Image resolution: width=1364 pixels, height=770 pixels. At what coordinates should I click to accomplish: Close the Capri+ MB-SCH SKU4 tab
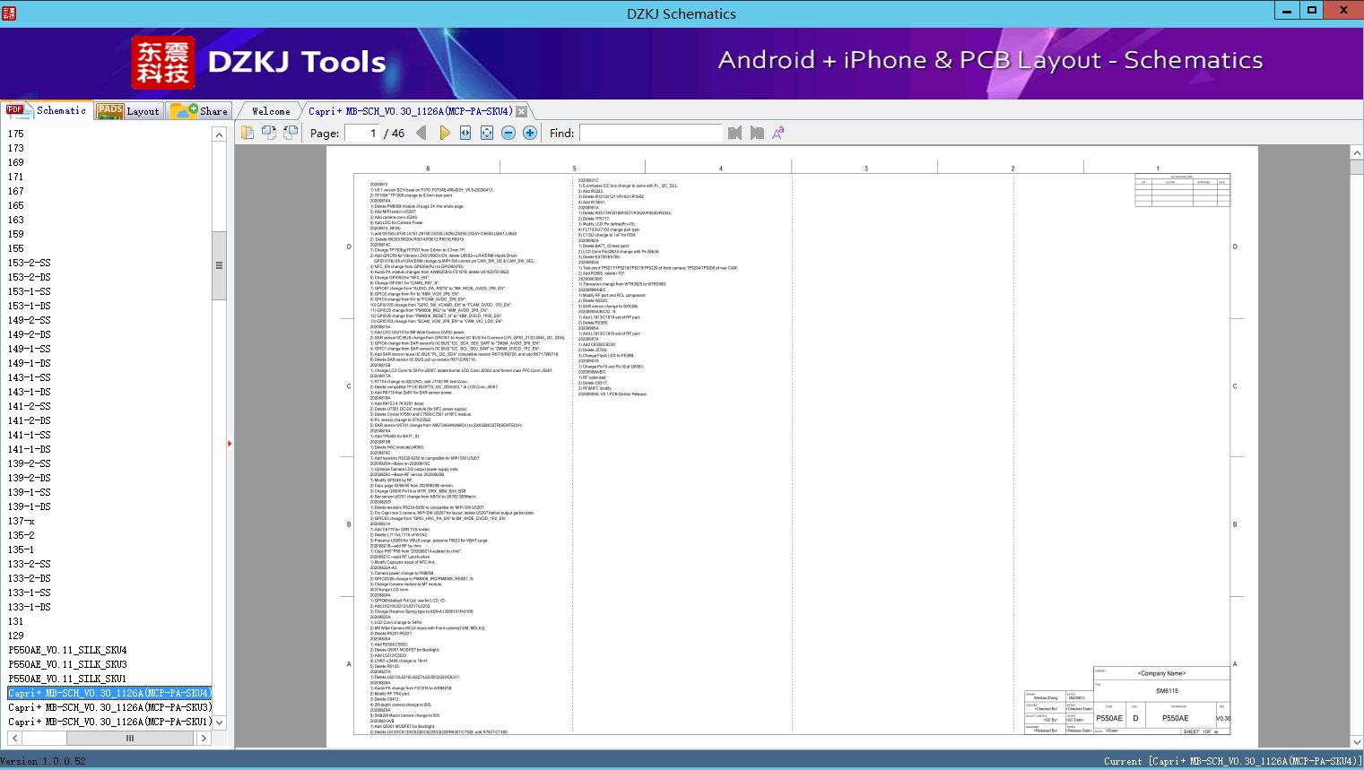pyautogui.click(x=521, y=111)
